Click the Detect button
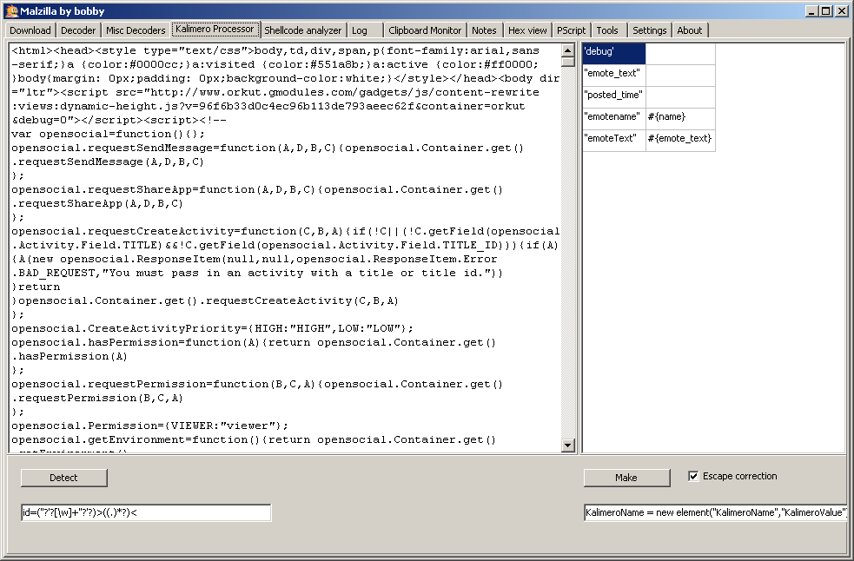Image resolution: width=854 pixels, height=561 pixels. (63, 478)
